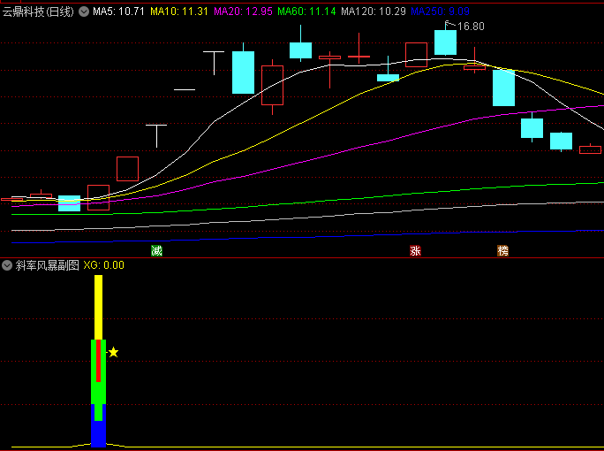
Task: Select the MA5: 10.71 label
Action: tap(118, 11)
